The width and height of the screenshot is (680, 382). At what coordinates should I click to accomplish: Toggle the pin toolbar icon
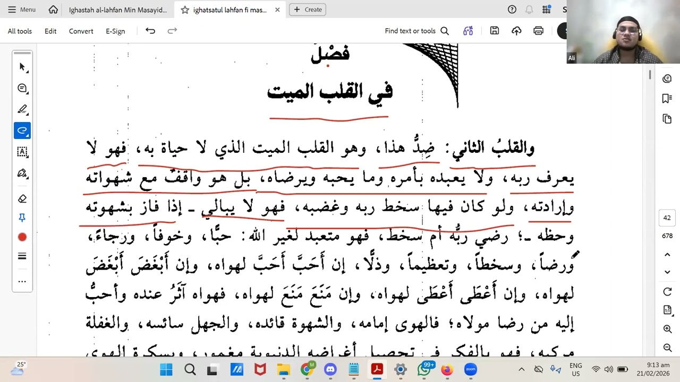click(22, 218)
